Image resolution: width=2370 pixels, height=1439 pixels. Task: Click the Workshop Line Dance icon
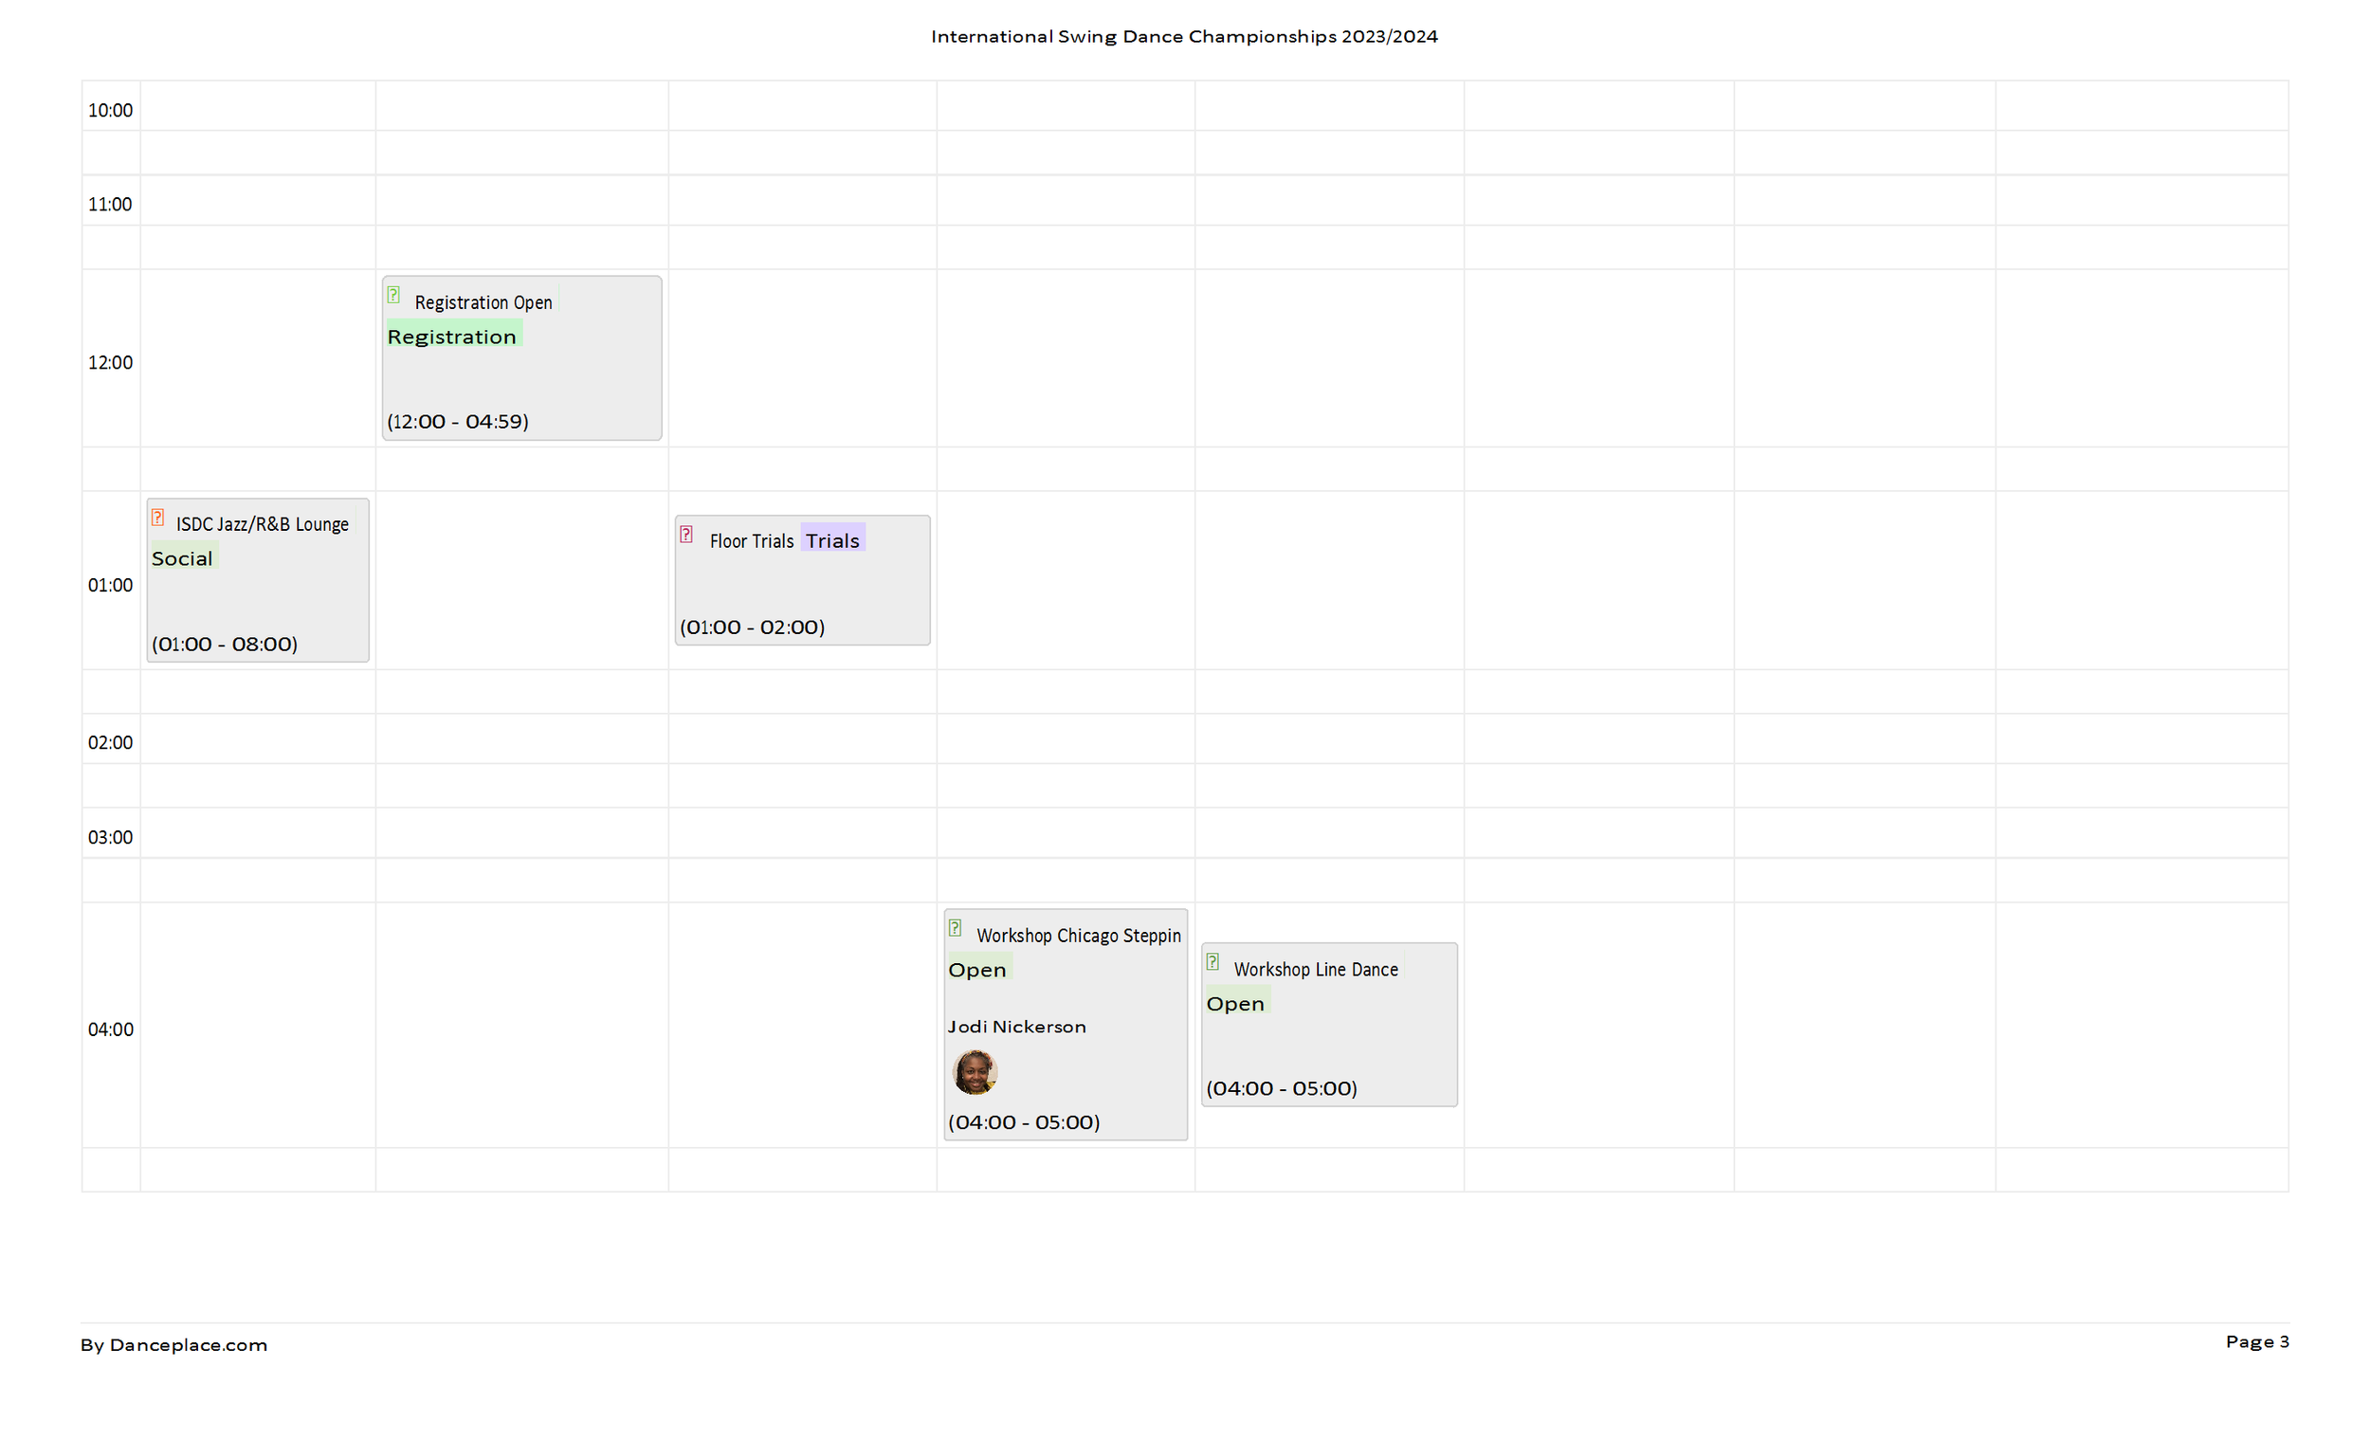pos(1212,962)
